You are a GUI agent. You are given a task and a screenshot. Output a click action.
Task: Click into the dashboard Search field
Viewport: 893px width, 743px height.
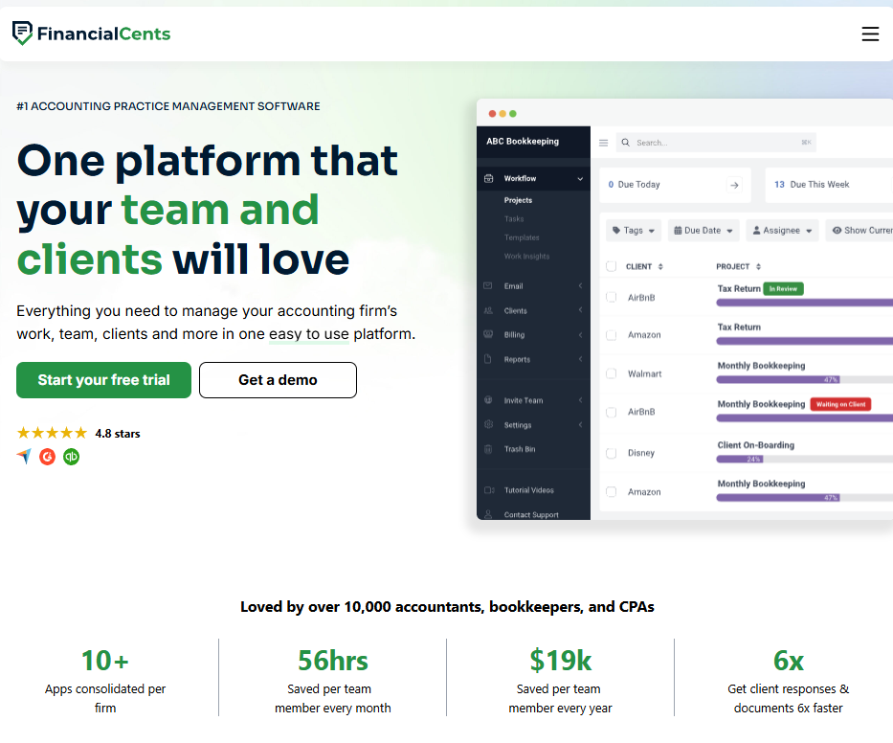(713, 143)
